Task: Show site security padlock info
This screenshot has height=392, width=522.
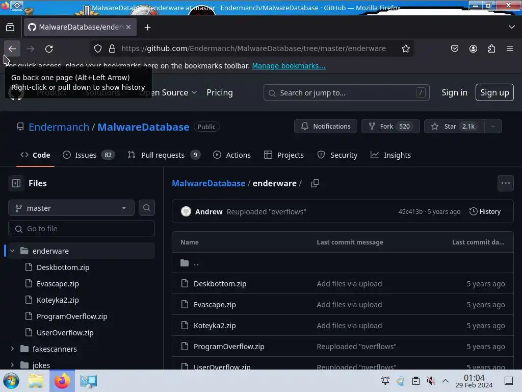Action: (x=112, y=48)
